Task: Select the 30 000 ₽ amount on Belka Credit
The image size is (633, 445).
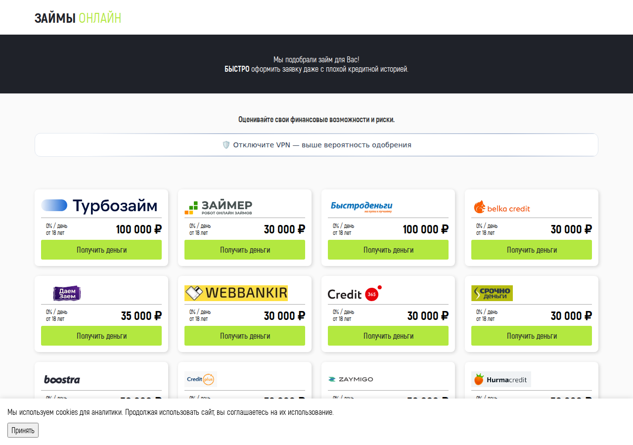Action: (x=571, y=229)
